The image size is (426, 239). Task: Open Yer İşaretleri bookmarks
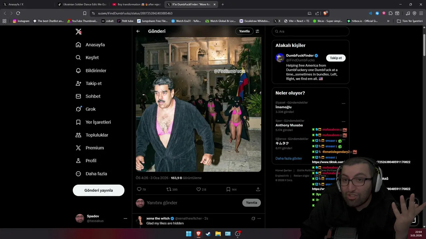(93, 122)
